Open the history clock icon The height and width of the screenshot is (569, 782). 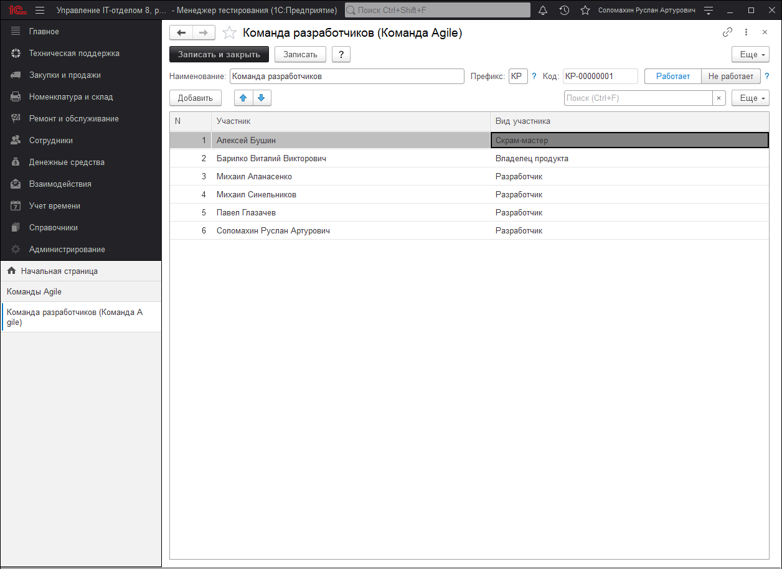pos(564,11)
